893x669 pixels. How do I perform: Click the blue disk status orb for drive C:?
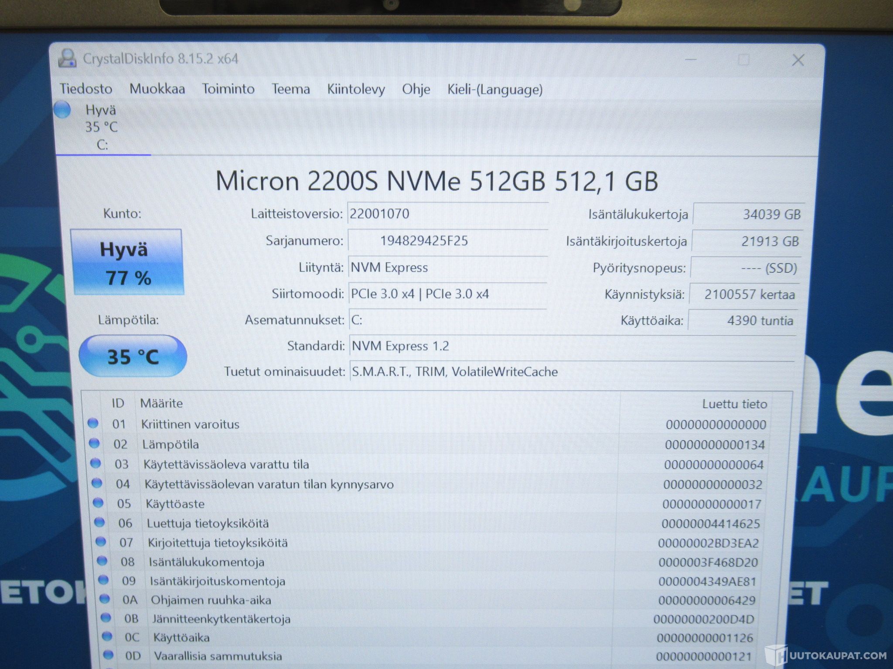click(x=62, y=110)
